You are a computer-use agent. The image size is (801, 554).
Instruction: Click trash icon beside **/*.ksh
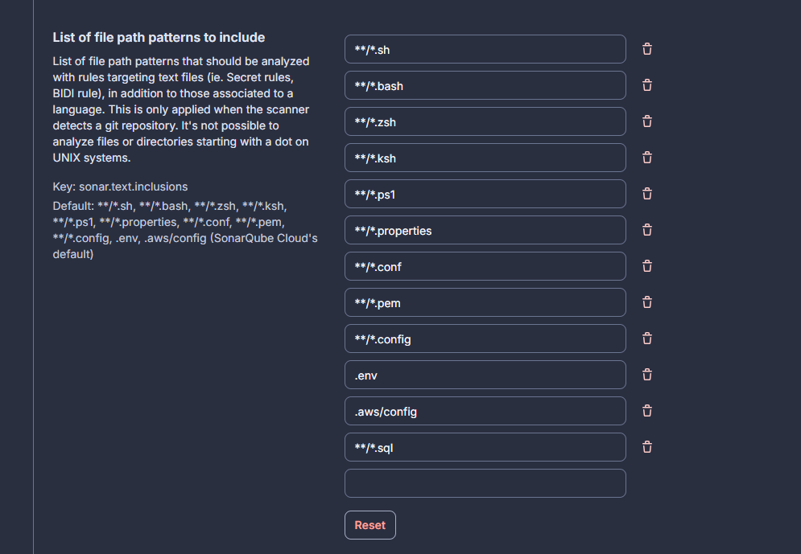(x=647, y=158)
